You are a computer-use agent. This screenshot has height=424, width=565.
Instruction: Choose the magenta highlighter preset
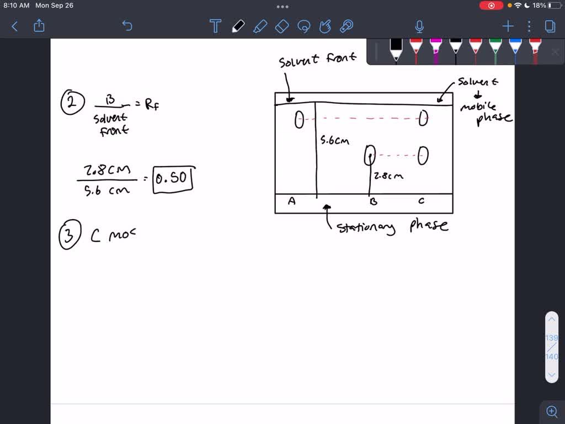coord(436,51)
